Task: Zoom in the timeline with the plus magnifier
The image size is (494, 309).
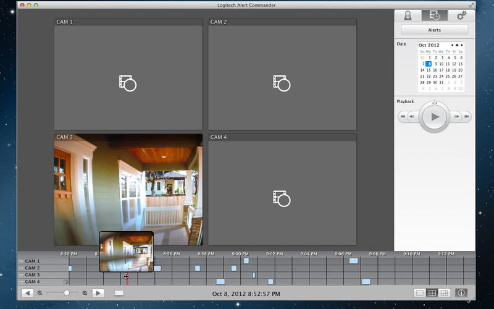Action: [x=85, y=293]
